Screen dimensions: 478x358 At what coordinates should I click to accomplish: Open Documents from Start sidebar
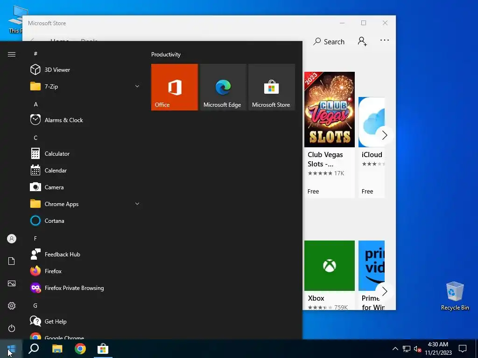(12, 261)
